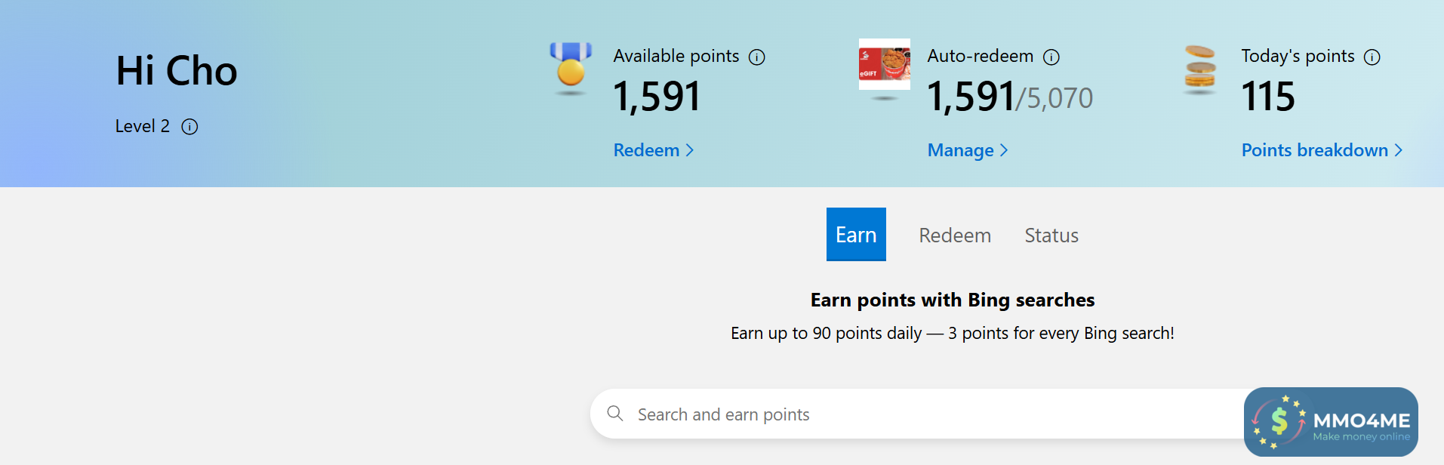
Task: Focus the Search and earn points field
Action: point(906,414)
